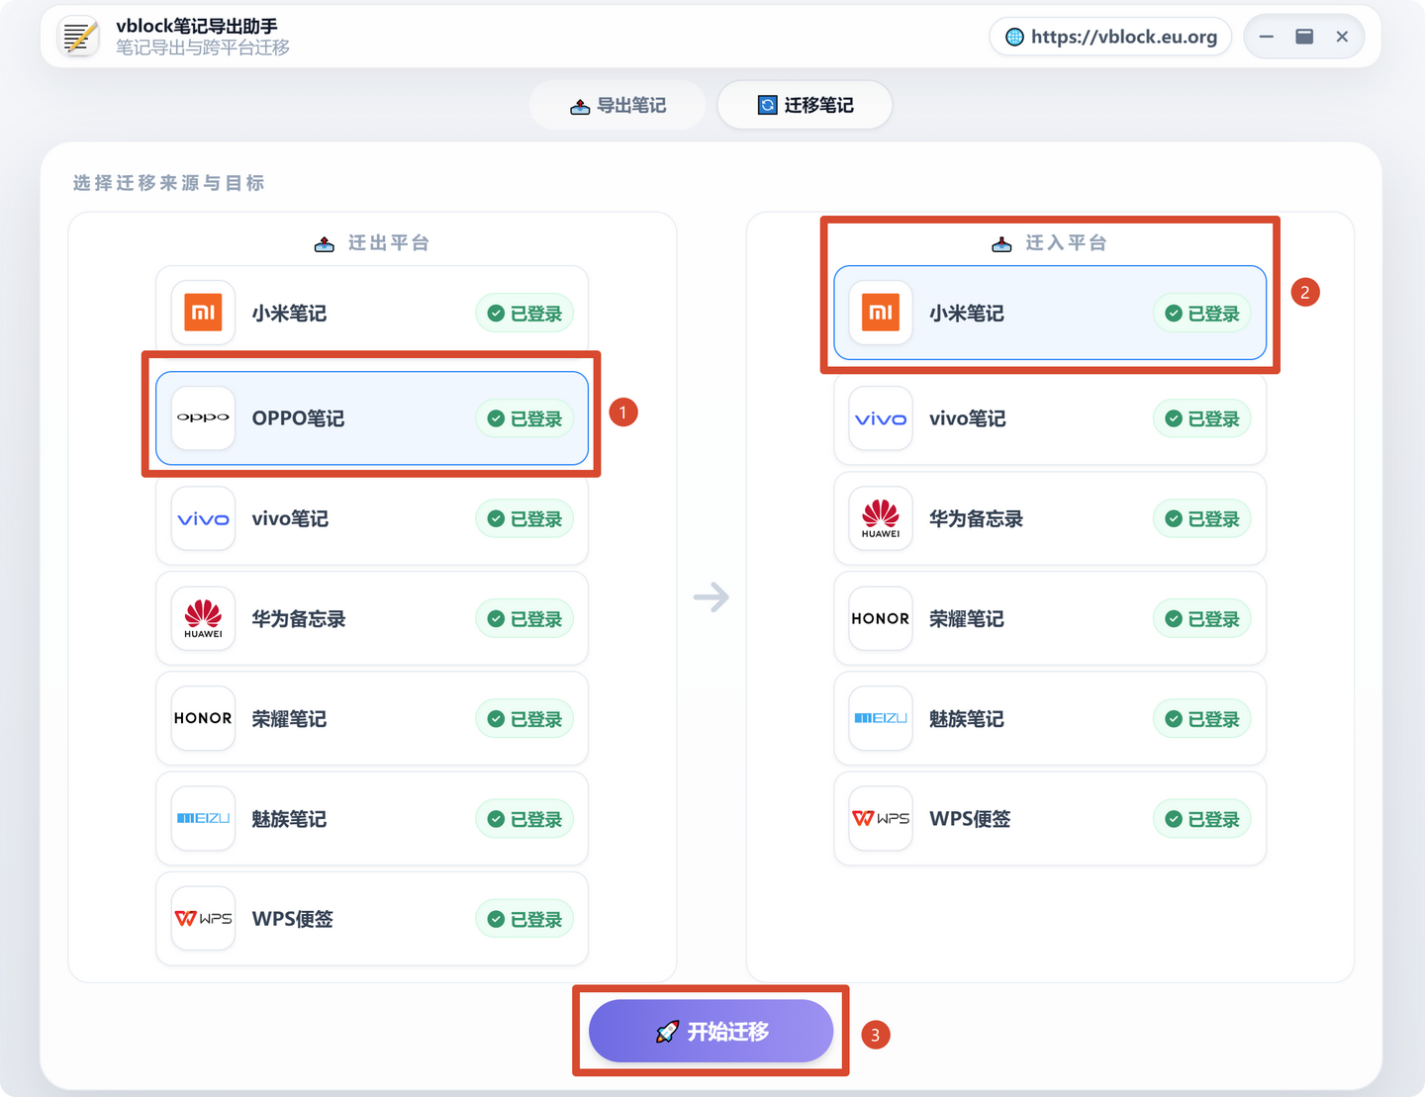This screenshot has width=1425, height=1097.
Task: Click the vblock笔记导出助手 window title
Action: (197, 27)
